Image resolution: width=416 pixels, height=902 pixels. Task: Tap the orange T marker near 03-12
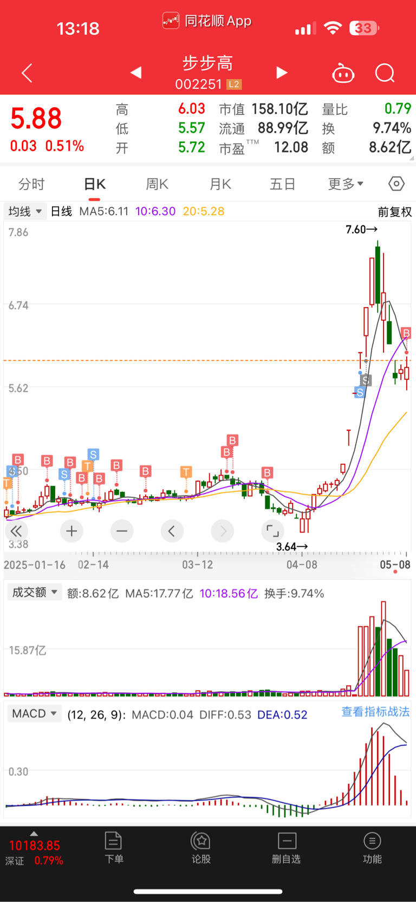point(186,472)
